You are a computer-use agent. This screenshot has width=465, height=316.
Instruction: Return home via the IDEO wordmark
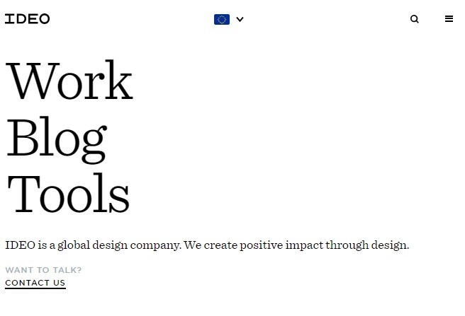pos(27,19)
